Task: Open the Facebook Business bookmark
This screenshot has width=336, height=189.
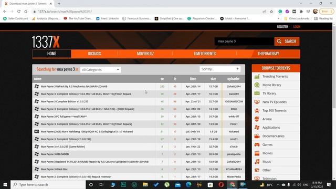Action: pos(136,18)
